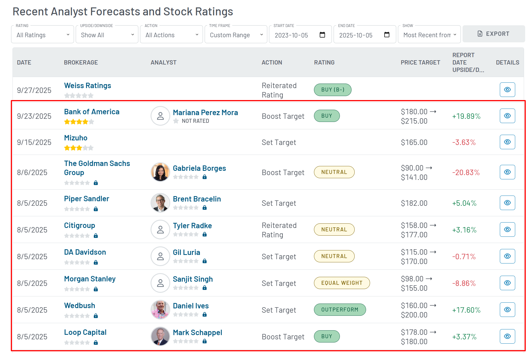
Task: Click Brent Bracelin profile photo
Action: [x=160, y=203]
